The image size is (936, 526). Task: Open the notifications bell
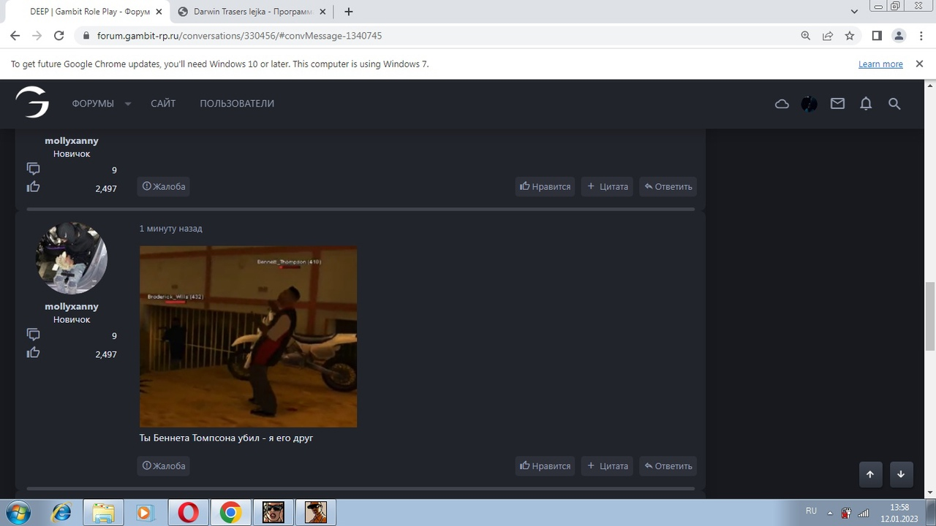(866, 104)
